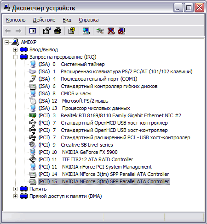
Task: Click the Disable device toolbar icon
Action: point(121,31)
